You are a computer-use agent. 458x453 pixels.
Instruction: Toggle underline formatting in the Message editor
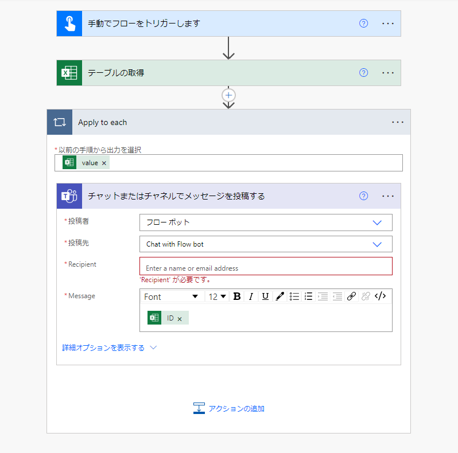coord(265,296)
